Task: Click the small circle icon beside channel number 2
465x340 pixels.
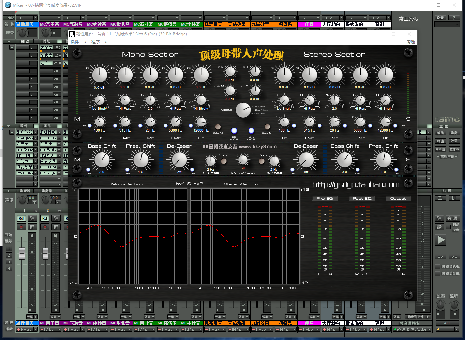Action: click(x=59, y=211)
